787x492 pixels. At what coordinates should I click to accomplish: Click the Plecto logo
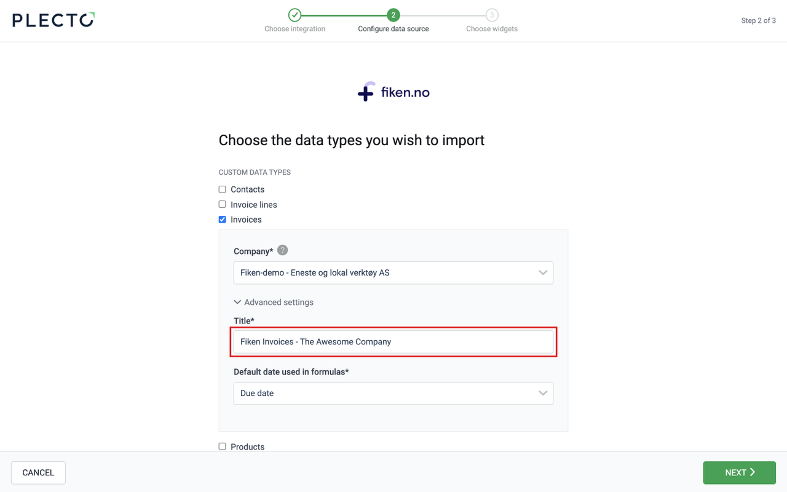point(53,20)
